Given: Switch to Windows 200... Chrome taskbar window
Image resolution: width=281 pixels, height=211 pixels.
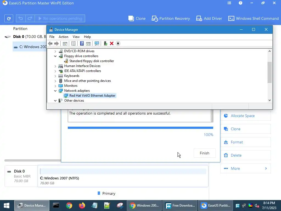Looking at the screenshot, I should (x=144, y=206).
